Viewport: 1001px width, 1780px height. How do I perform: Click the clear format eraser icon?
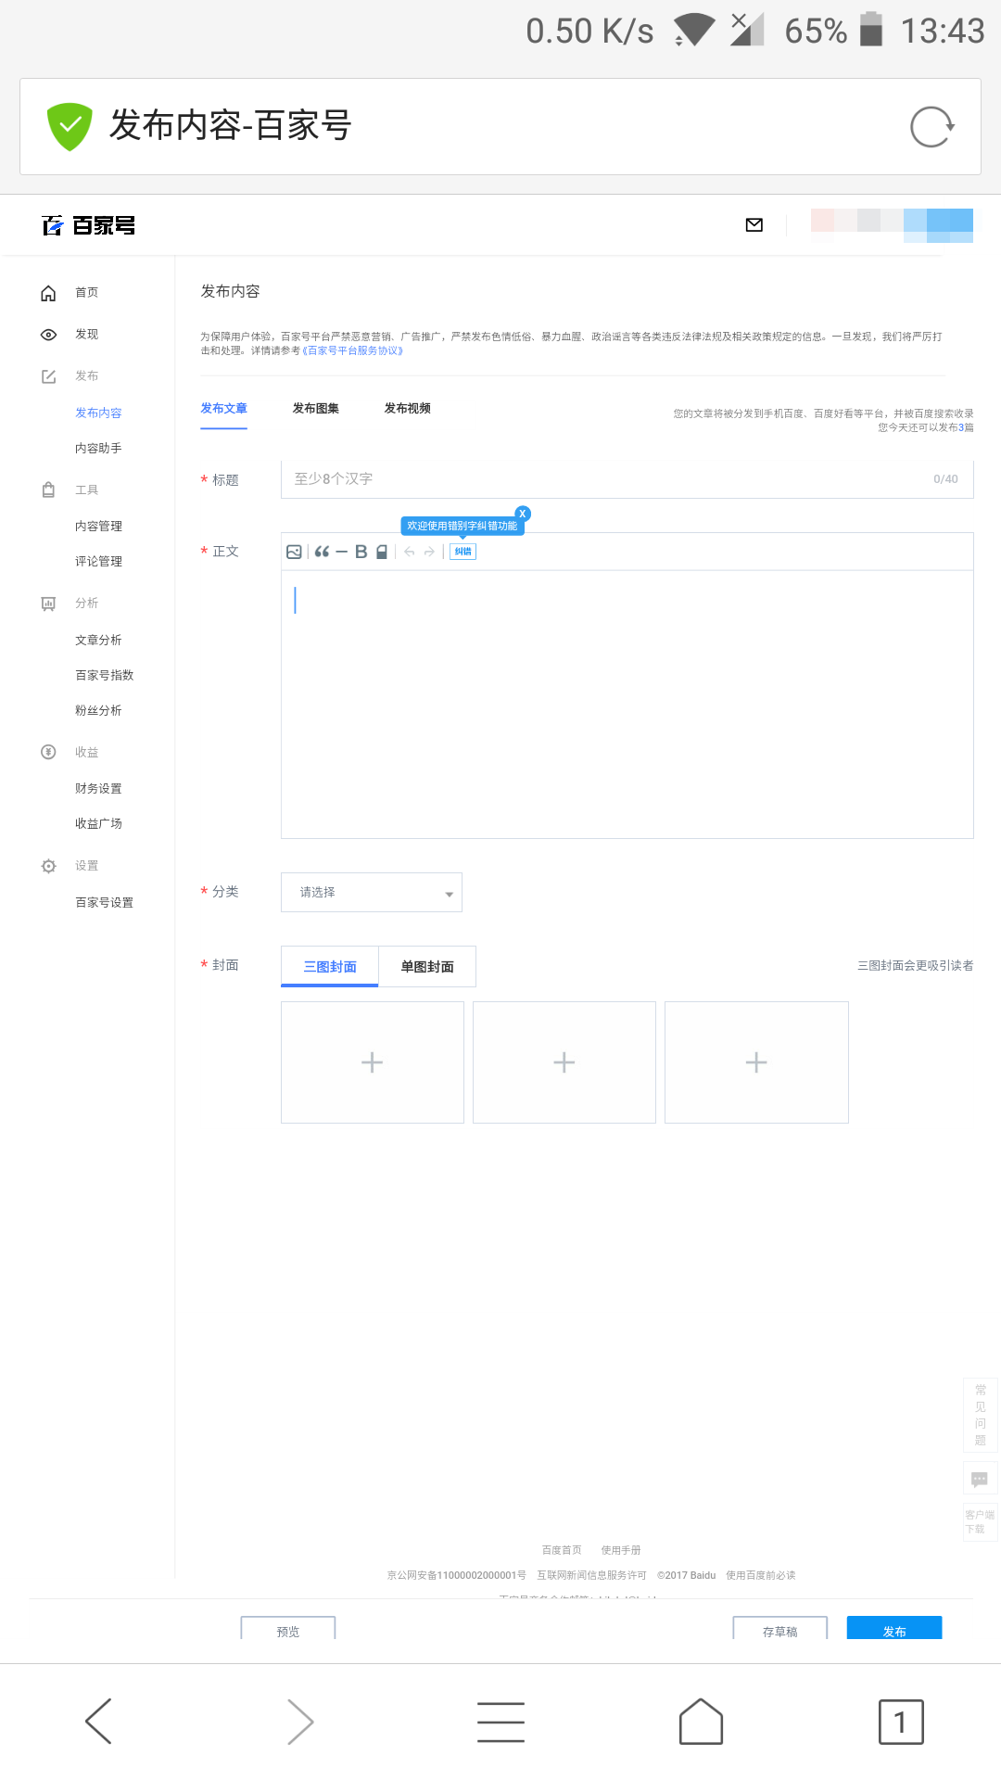click(381, 552)
